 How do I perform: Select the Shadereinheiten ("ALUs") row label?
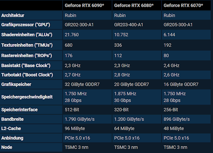coord(27,35)
